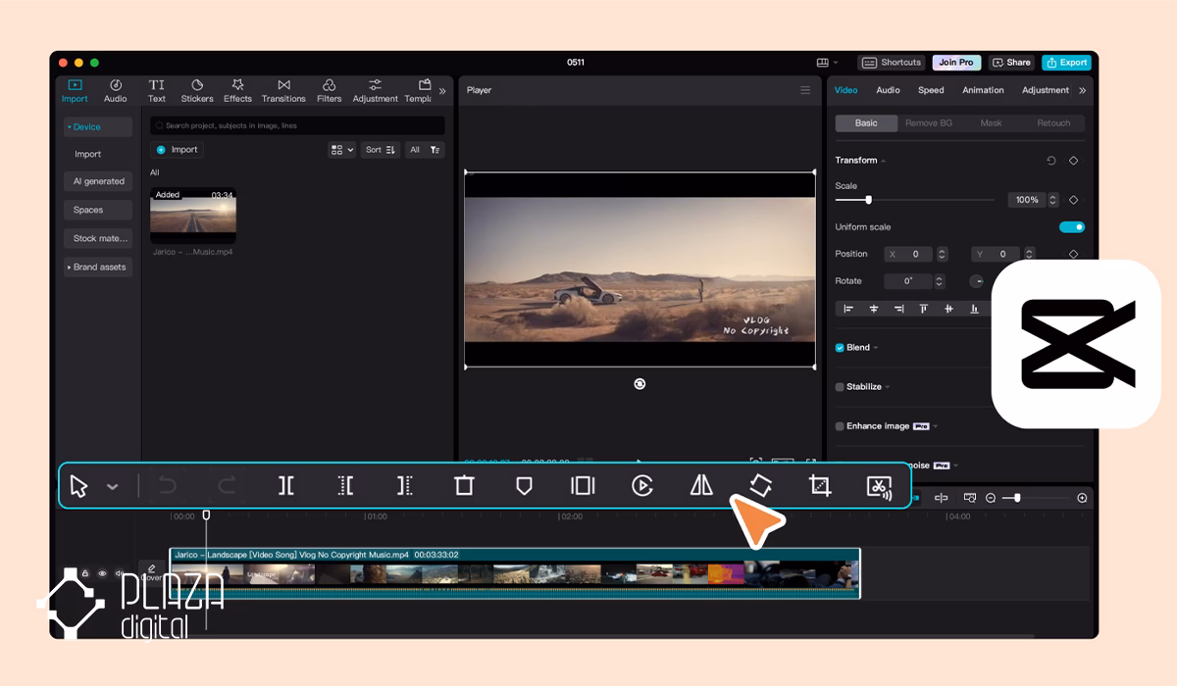This screenshot has height=686, width=1177.
Task: Click the Mirror flip icon
Action: [701, 485]
